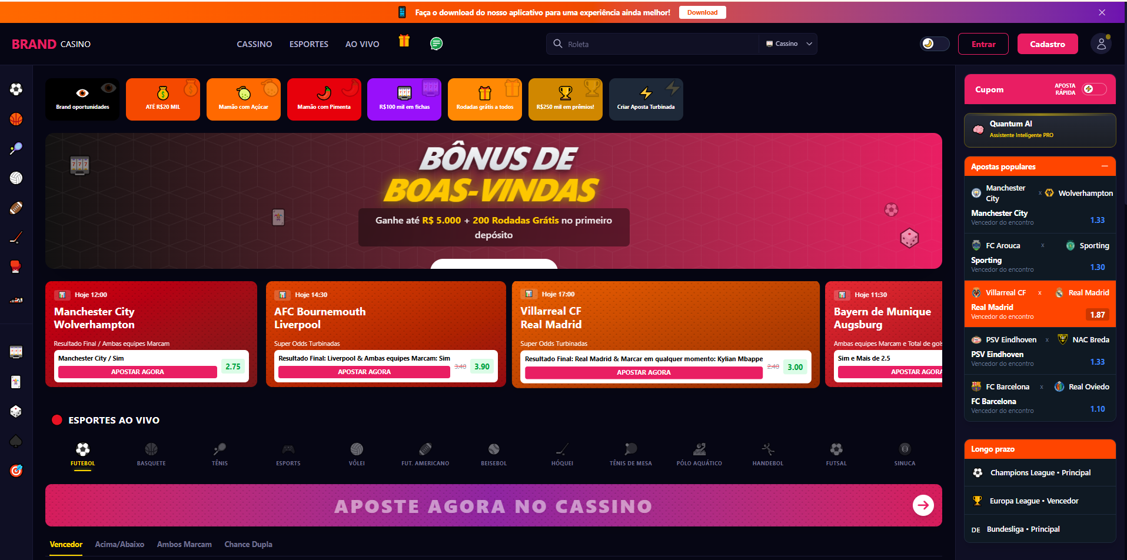Choose Tênis in live sports row
This screenshot has height=560, width=1127.
click(x=220, y=455)
